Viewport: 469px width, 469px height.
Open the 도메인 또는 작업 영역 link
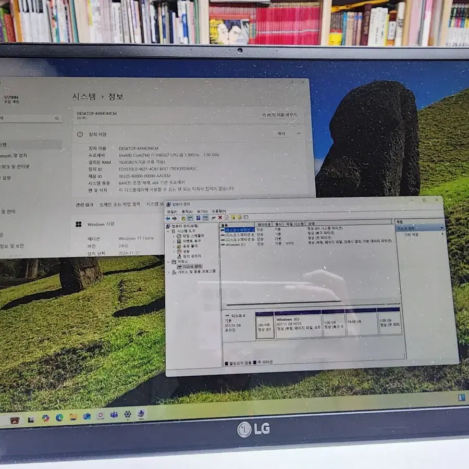(x=120, y=205)
